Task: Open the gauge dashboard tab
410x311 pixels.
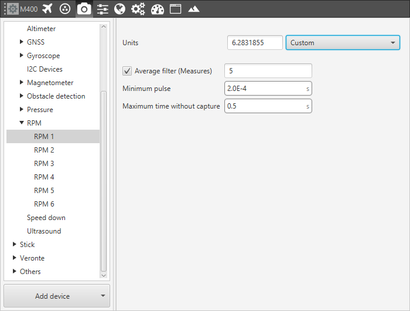Action: click(158, 9)
